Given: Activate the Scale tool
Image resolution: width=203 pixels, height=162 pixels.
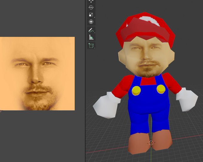Looking at the screenshot, I should tap(91, 15).
